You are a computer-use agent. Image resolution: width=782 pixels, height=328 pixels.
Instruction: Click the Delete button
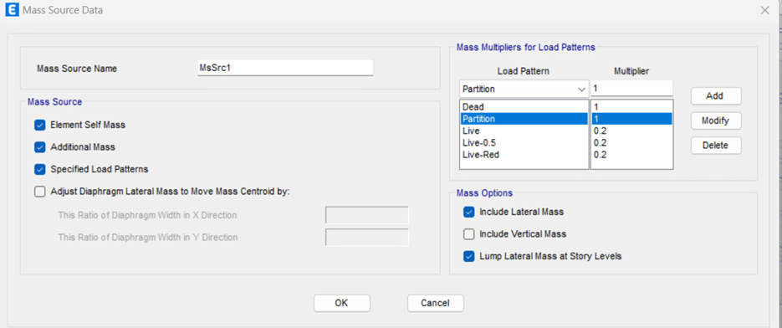pos(716,146)
